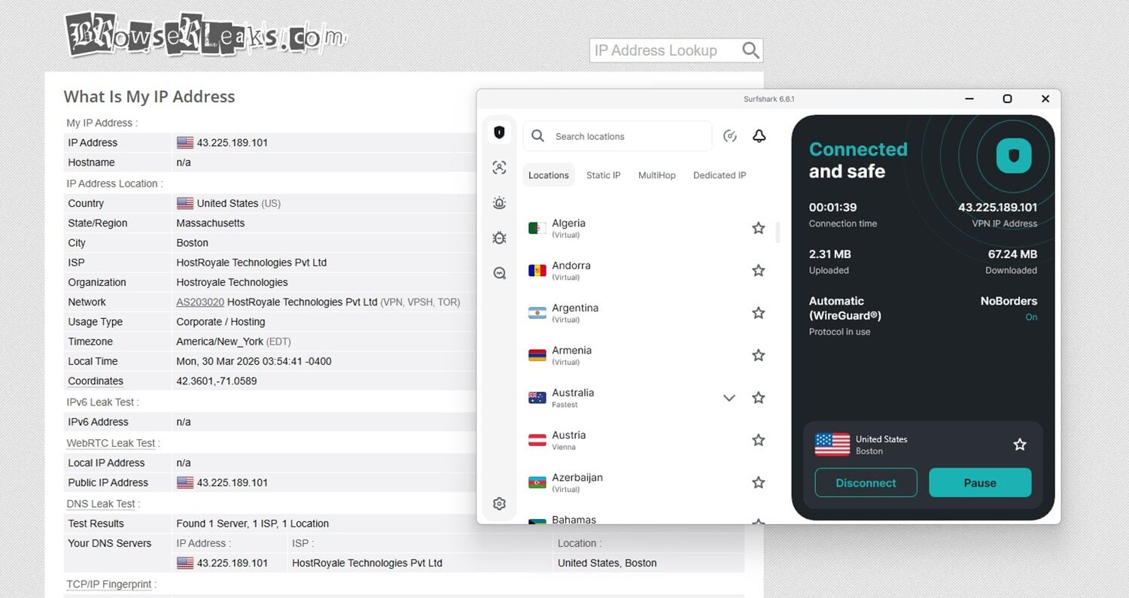Select Austria Vienna from locations list
This screenshot has height=598, width=1129.
click(568, 440)
